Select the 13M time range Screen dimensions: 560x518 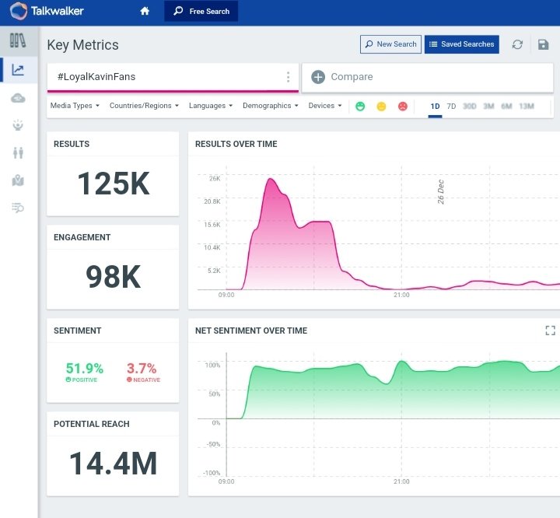(527, 107)
